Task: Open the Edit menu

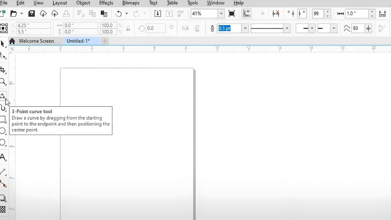Action: [x=20, y=3]
